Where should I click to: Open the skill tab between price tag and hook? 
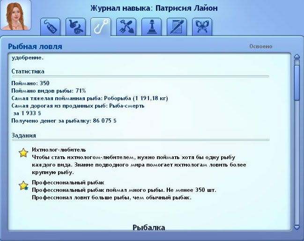click(x=75, y=27)
